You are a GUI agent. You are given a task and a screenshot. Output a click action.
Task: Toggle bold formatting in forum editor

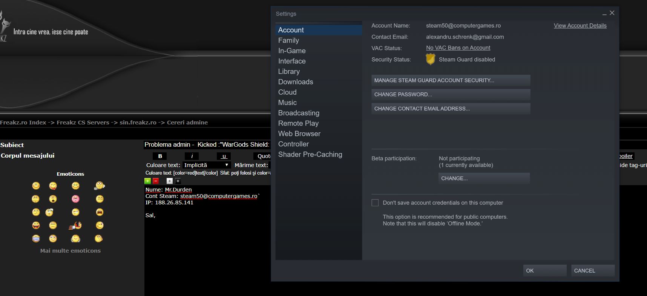click(x=160, y=156)
